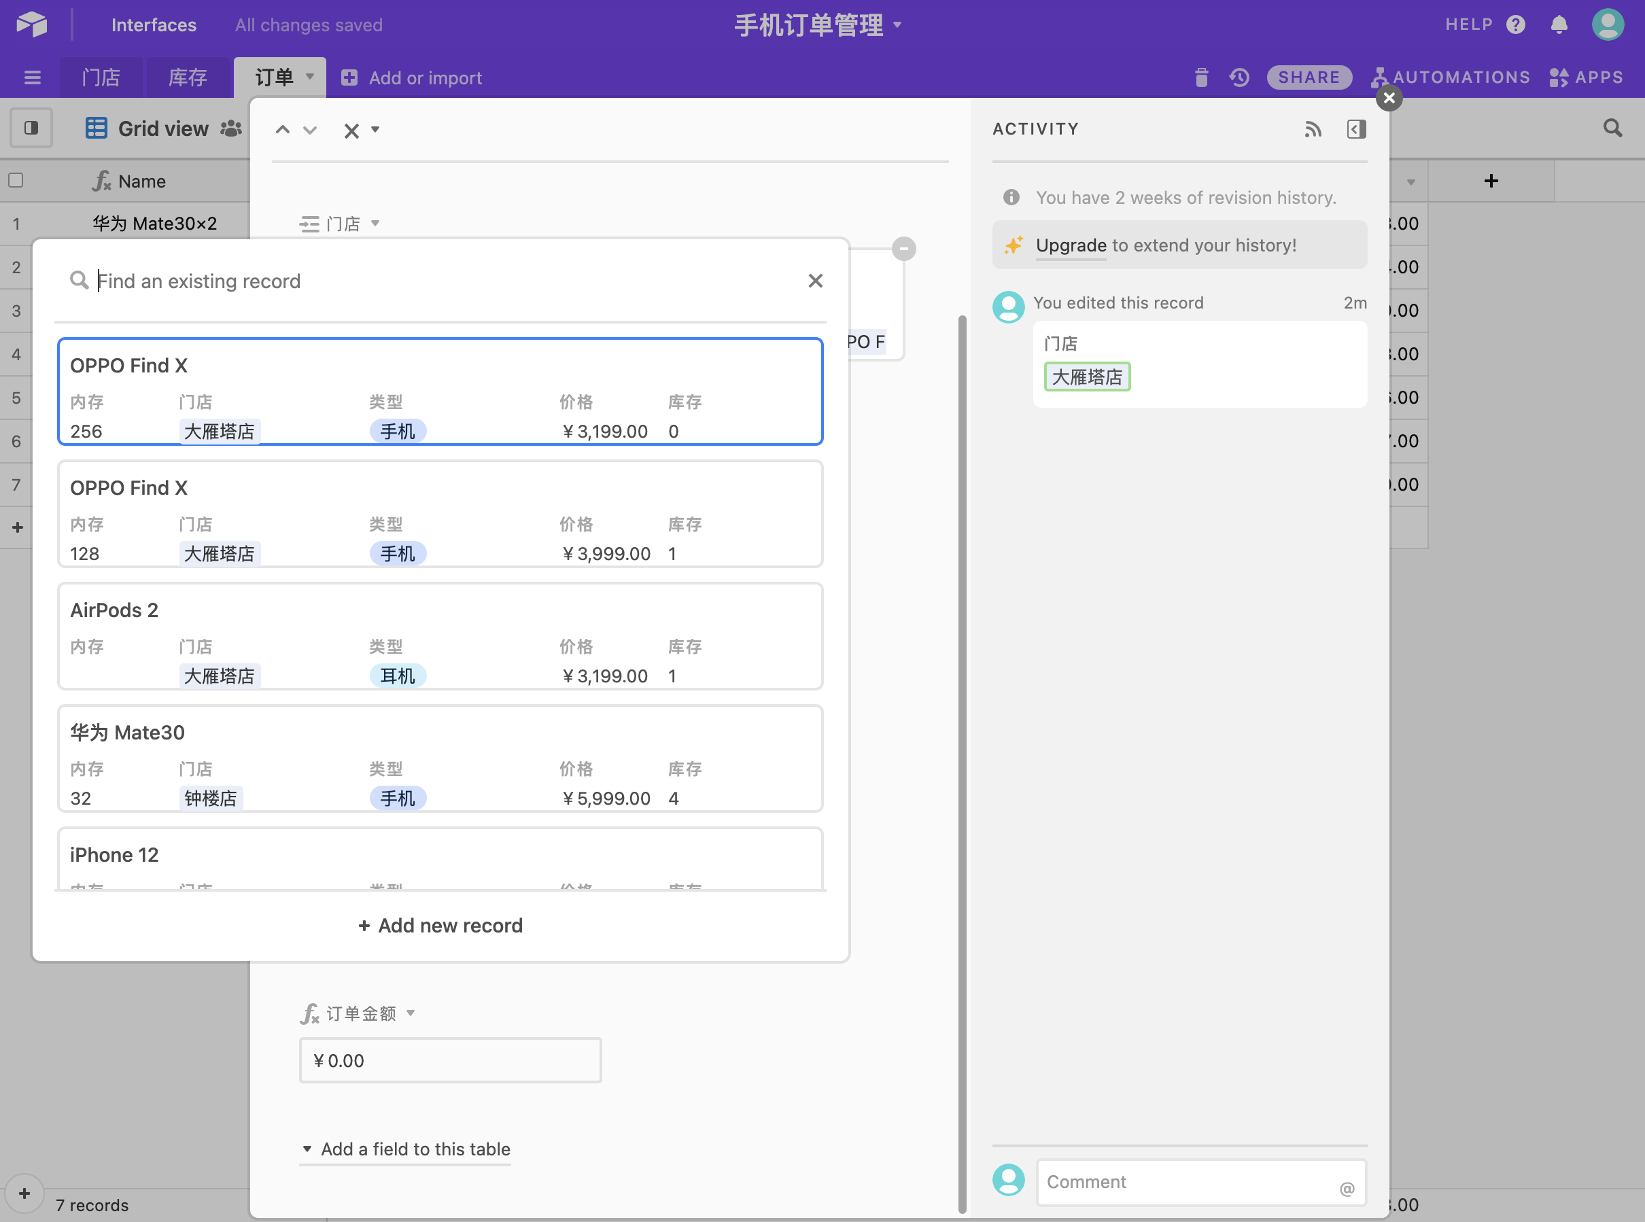Go to the next record arrow
The width and height of the screenshot is (1645, 1222).
310,130
